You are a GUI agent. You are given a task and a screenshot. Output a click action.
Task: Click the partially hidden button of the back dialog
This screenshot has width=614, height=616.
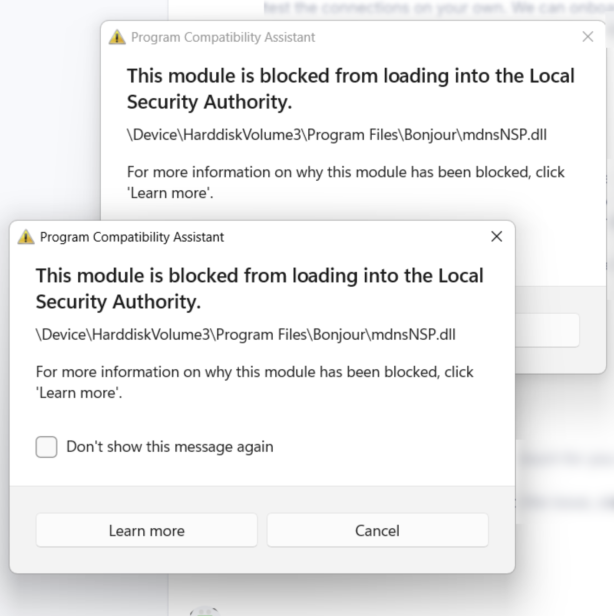547,330
